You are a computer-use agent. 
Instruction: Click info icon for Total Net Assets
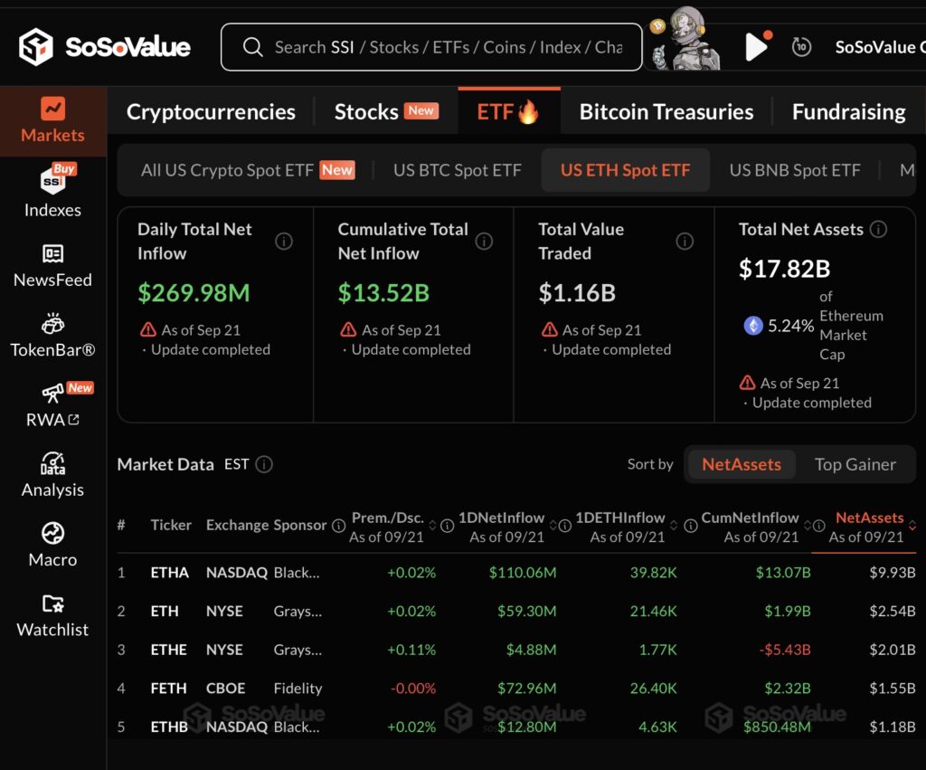879,229
